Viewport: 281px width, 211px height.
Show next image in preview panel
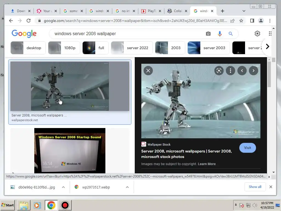253,71
